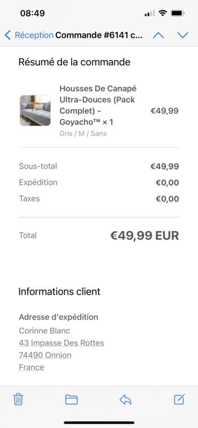Open the 43 Impasse Des Rottes address link

62,343
